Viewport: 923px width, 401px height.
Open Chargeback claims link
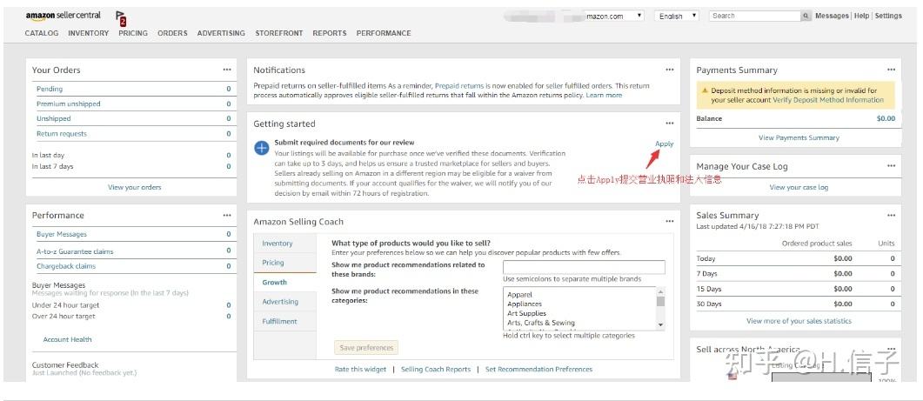[x=66, y=266]
